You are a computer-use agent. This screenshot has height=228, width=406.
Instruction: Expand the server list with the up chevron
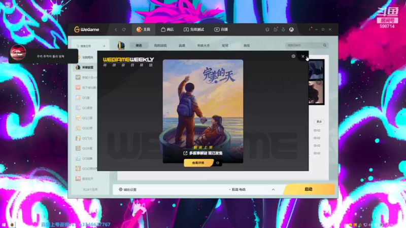tap(273, 189)
